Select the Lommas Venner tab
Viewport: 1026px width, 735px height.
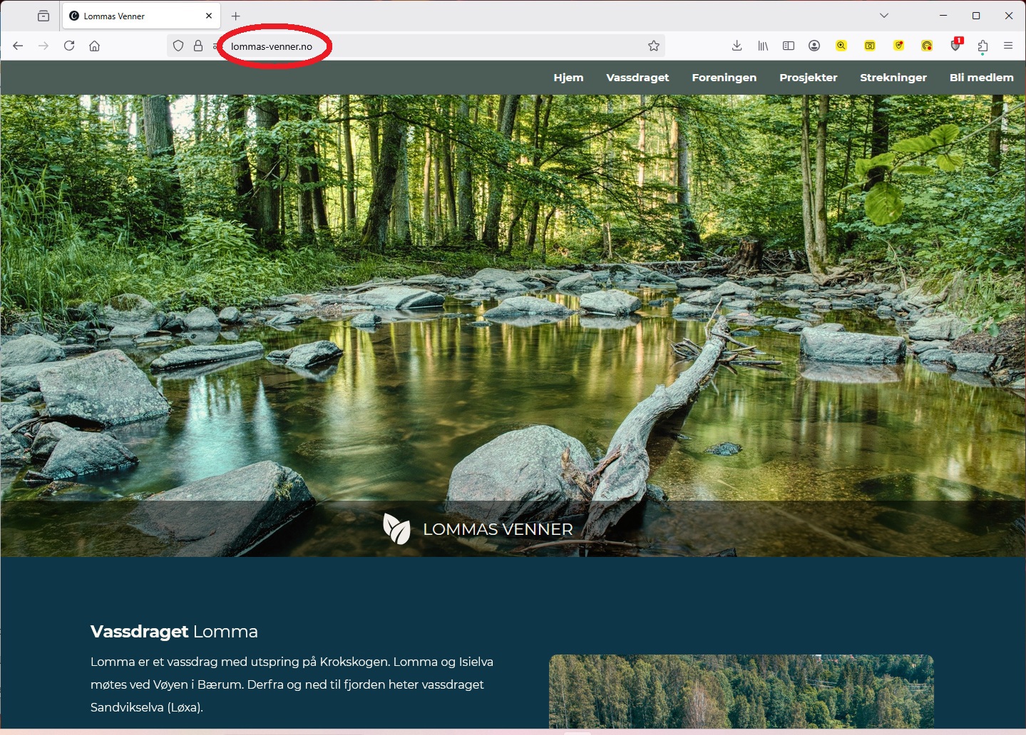pyautogui.click(x=135, y=16)
